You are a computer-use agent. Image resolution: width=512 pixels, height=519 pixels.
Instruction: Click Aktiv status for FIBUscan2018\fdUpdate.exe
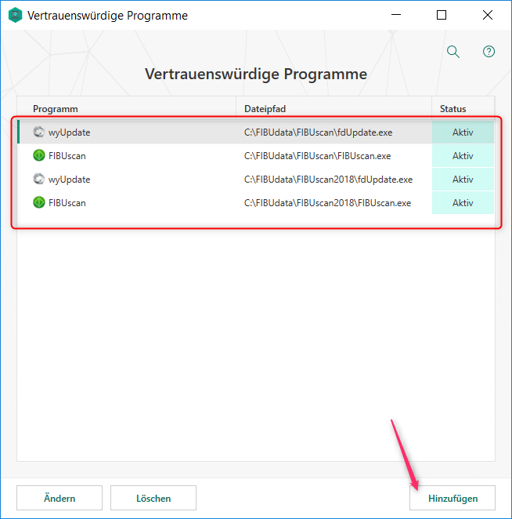coord(463,180)
